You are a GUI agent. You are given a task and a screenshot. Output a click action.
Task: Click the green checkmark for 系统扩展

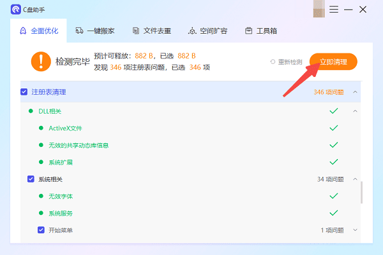coord(334,162)
